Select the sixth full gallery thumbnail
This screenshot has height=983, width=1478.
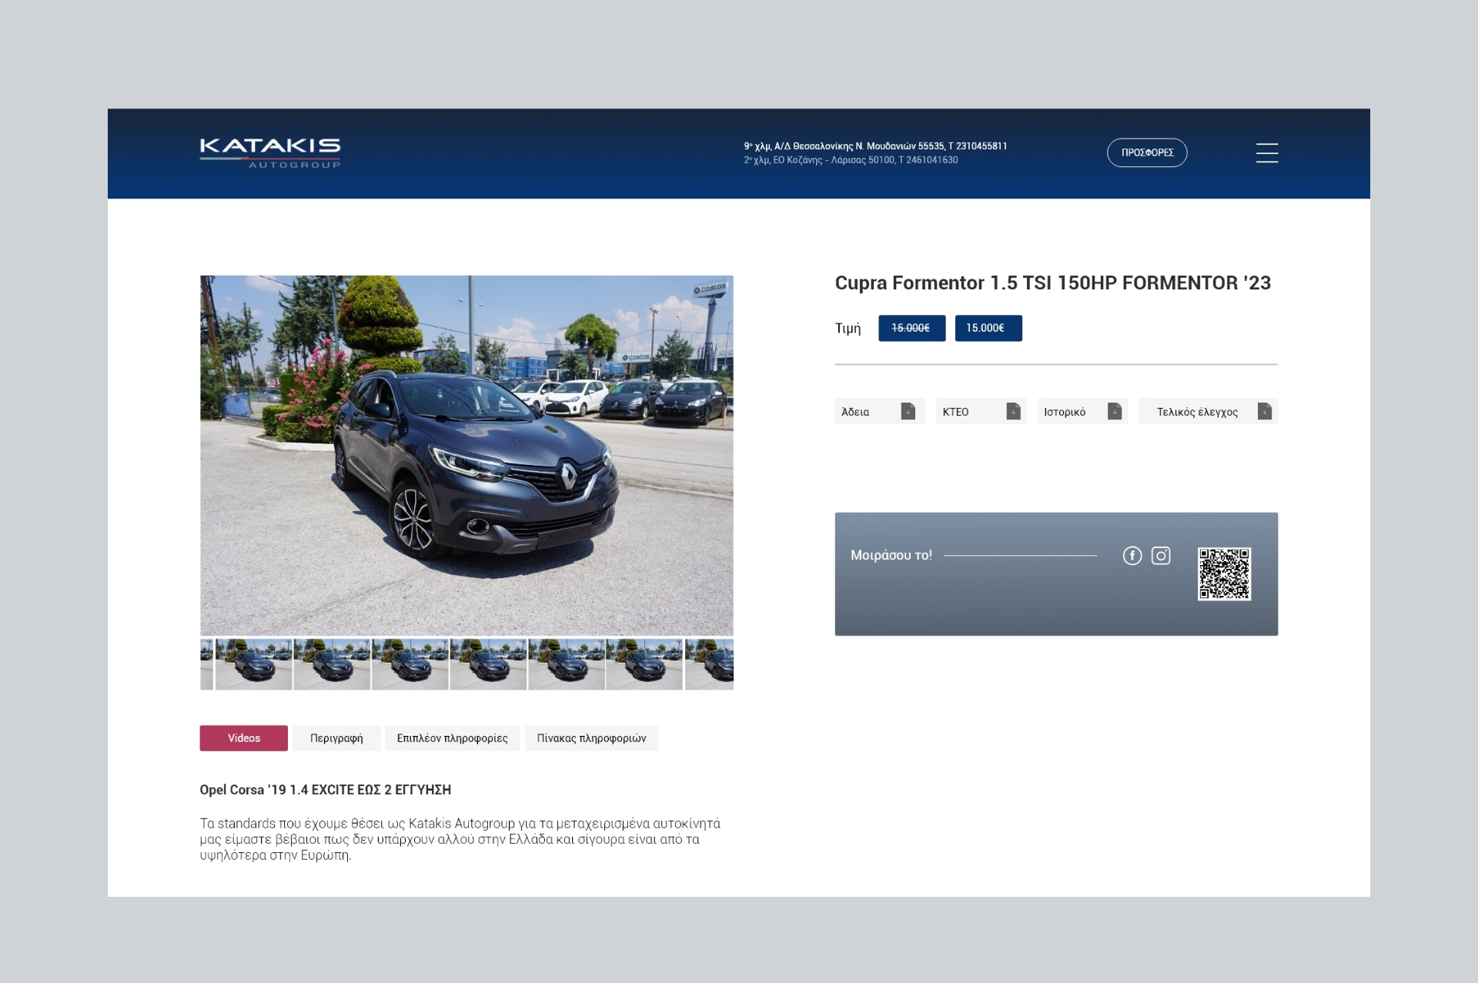tap(644, 664)
